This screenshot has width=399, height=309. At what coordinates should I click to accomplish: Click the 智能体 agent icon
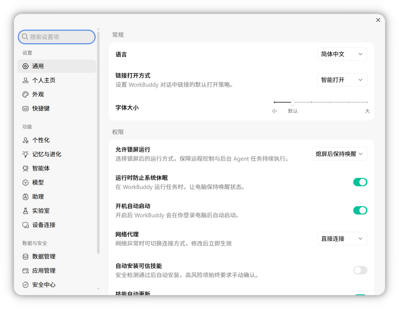(x=25, y=168)
